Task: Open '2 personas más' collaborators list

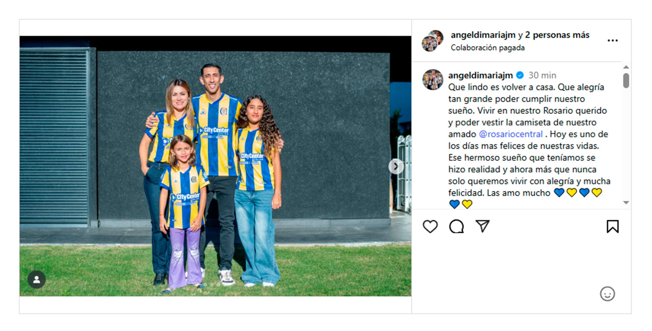Action: 557,35
